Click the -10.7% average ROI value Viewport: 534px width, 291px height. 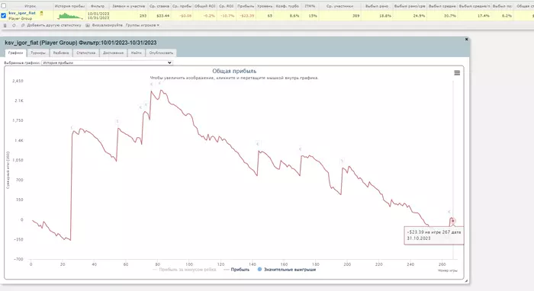pyautogui.click(x=227, y=16)
